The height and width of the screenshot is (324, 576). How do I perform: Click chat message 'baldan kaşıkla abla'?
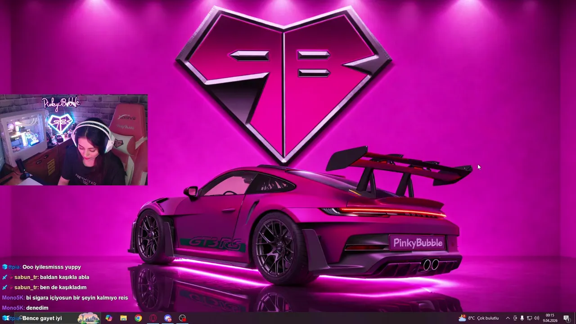pyautogui.click(x=65, y=277)
